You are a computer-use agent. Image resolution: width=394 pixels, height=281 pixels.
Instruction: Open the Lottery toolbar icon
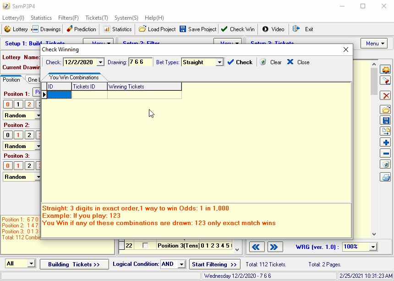7,29
